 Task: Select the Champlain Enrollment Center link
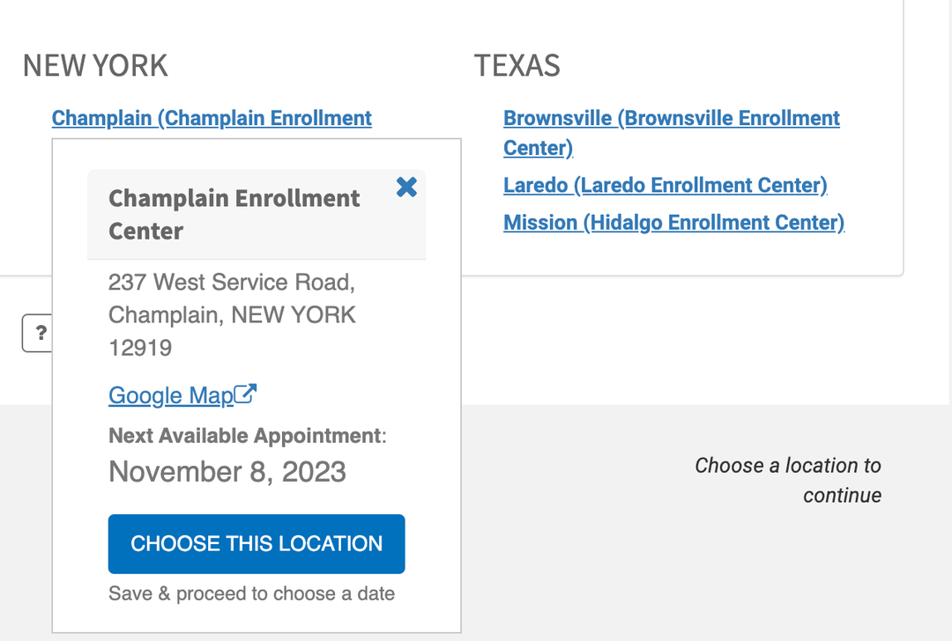tap(212, 117)
